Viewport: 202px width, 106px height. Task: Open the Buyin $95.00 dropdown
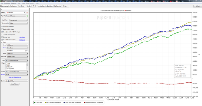tap(17, 75)
